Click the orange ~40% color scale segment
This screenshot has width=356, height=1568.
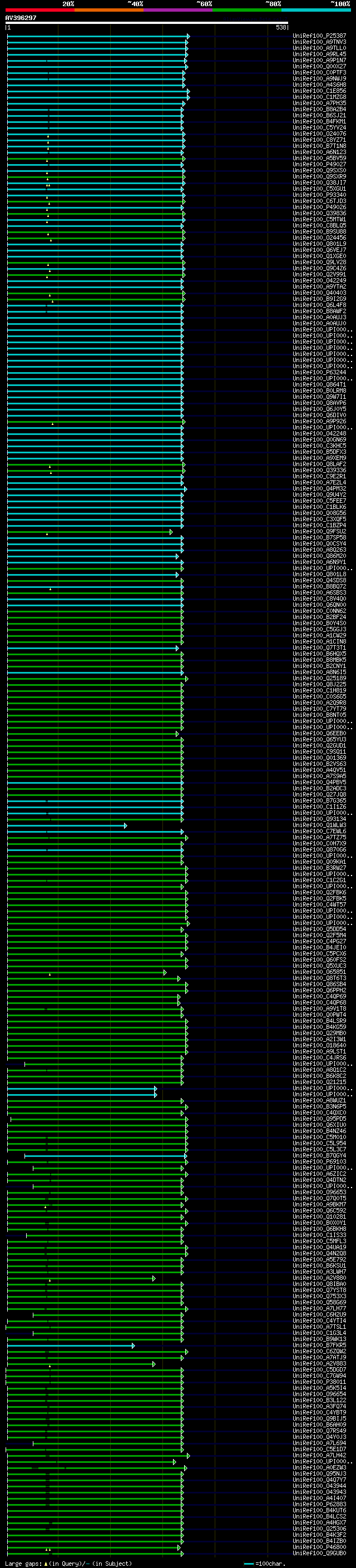point(109,10)
